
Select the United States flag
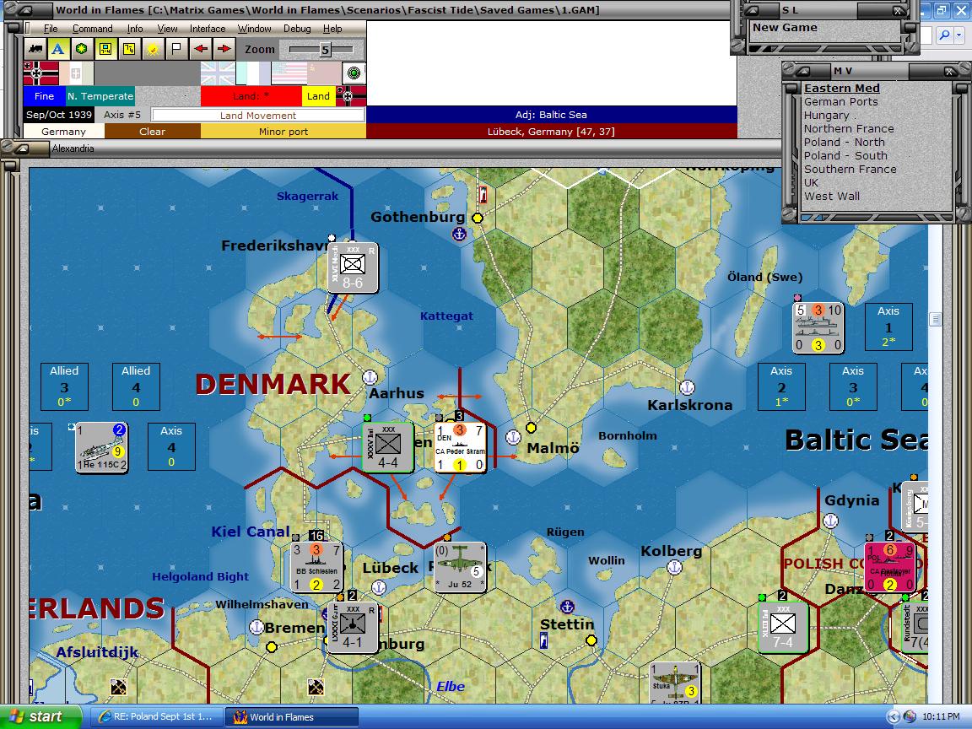click(289, 73)
